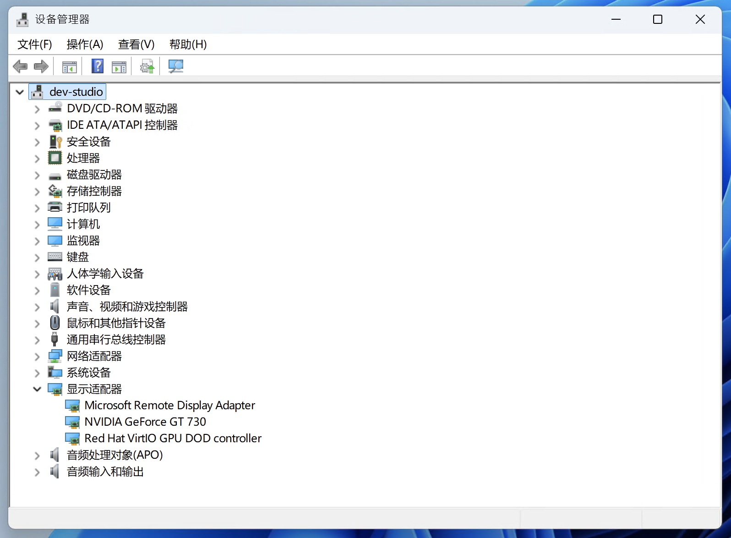
Task: Select the 计算机 label
Action: [83, 224]
